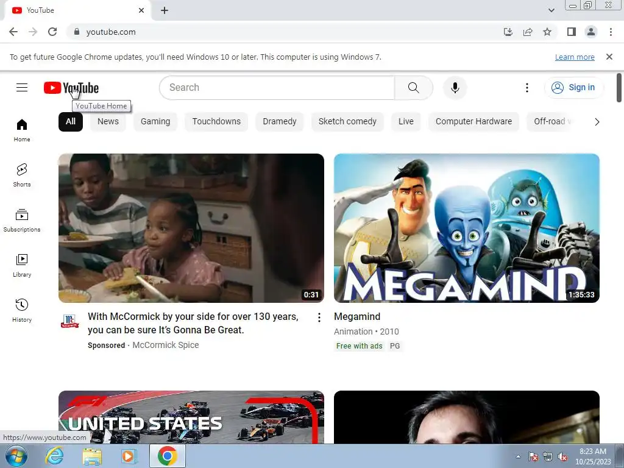Open History in the sidebar
Screen dimensions: 624x468
(22, 310)
